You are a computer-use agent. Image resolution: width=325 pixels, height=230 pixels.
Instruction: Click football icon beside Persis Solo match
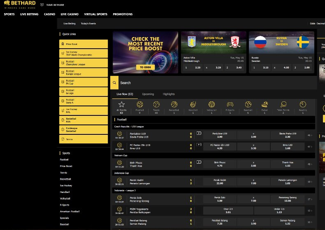[x=119, y=197]
